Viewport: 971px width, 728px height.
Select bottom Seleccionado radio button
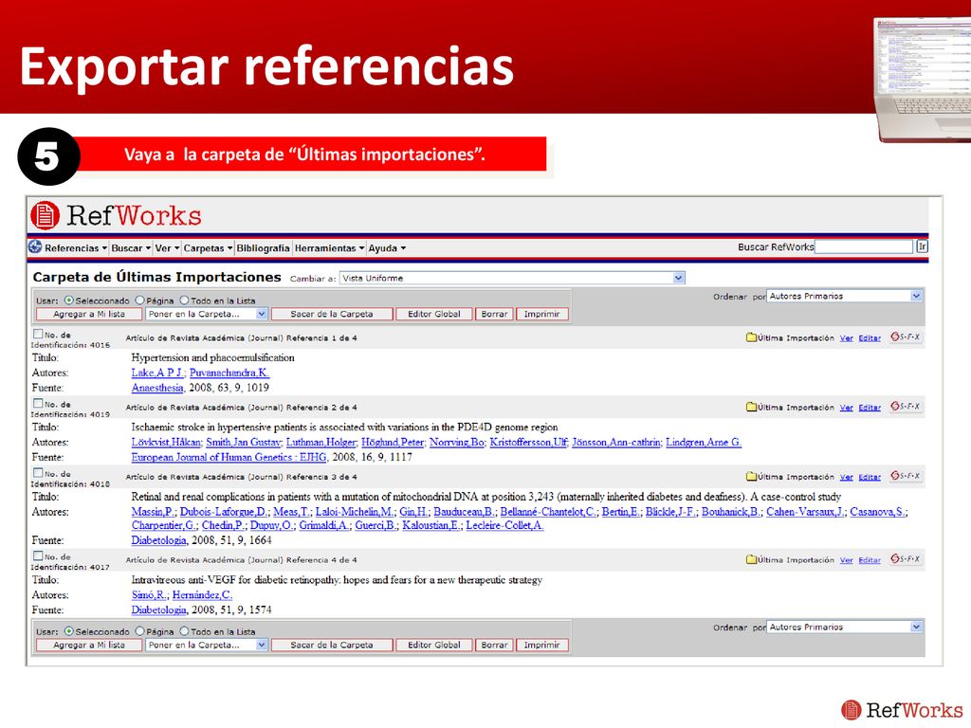click(68, 631)
